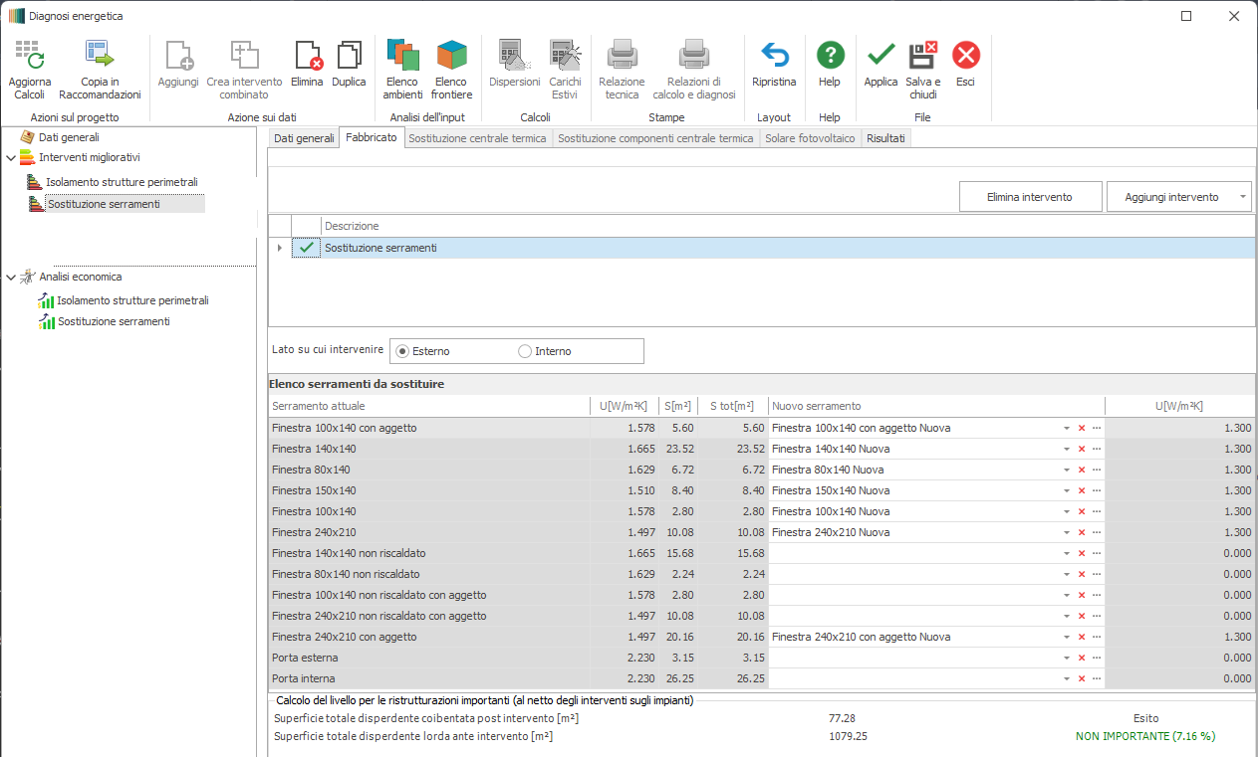Open the Nuovo serramento dropdown for Porta esterna
The width and height of the screenshot is (1258, 757).
1066,658
